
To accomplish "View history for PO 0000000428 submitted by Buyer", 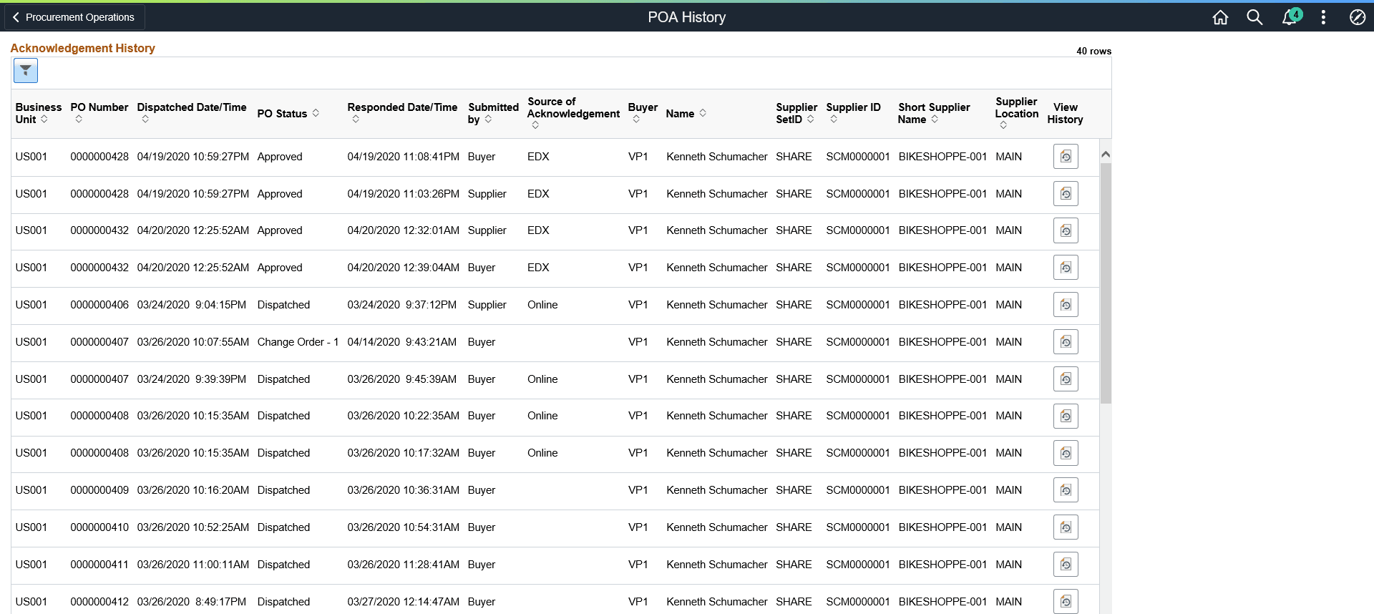I will pos(1066,157).
